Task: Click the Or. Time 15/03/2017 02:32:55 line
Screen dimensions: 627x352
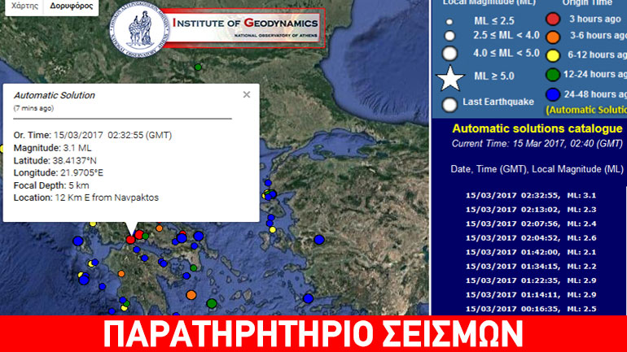Action: pos(93,135)
